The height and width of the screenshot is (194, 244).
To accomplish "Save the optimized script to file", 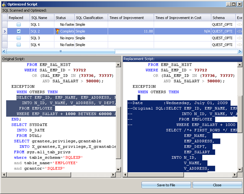I will (166, 185).
